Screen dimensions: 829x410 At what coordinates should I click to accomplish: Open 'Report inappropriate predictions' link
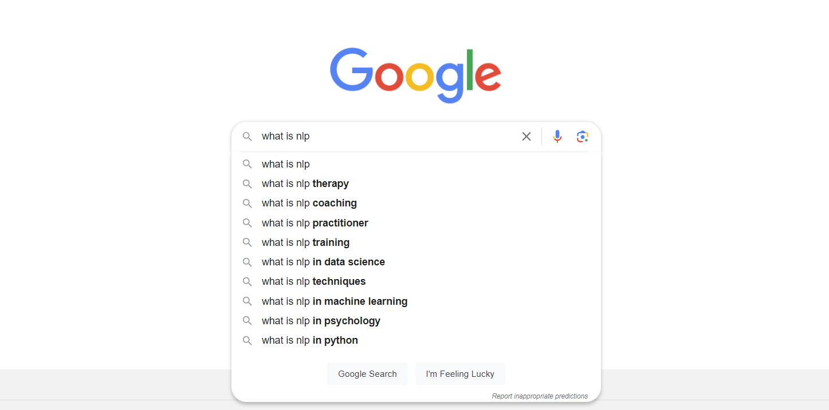click(539, 396)
